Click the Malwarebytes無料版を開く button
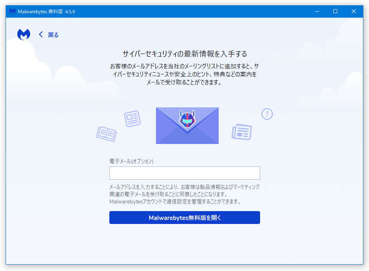 point(184,218)
